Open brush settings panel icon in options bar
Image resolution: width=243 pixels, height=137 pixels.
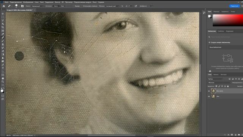pyautogui.click(x=22, y=6)
